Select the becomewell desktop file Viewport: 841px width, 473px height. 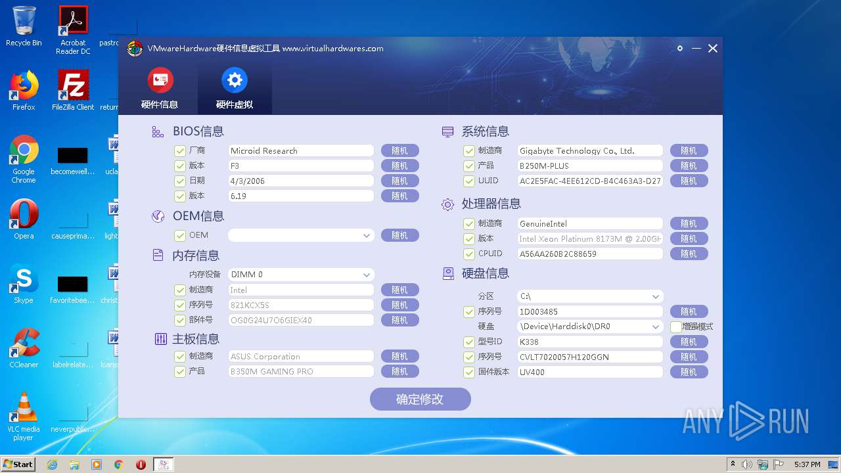73,160
